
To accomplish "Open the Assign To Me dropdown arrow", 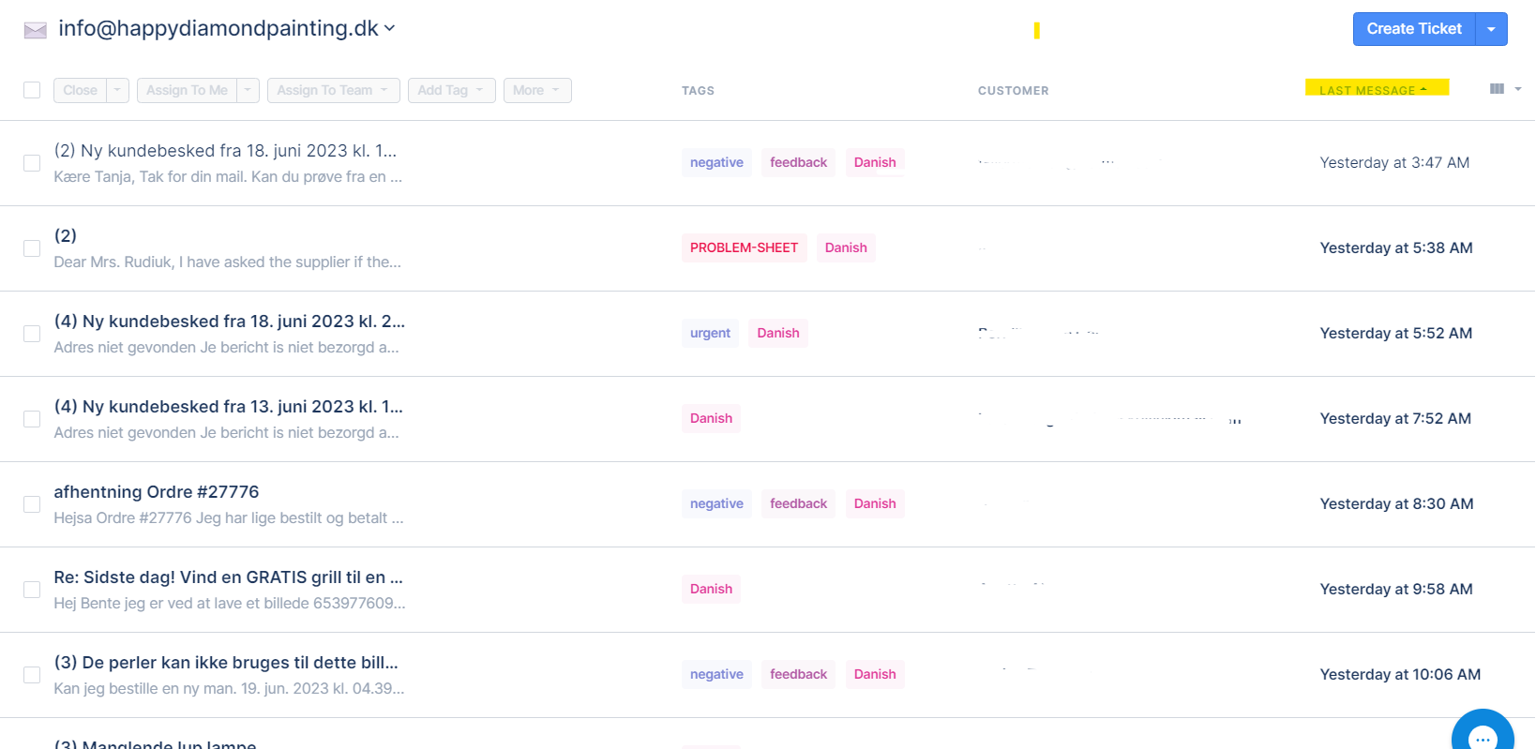I will coord(248,90).
